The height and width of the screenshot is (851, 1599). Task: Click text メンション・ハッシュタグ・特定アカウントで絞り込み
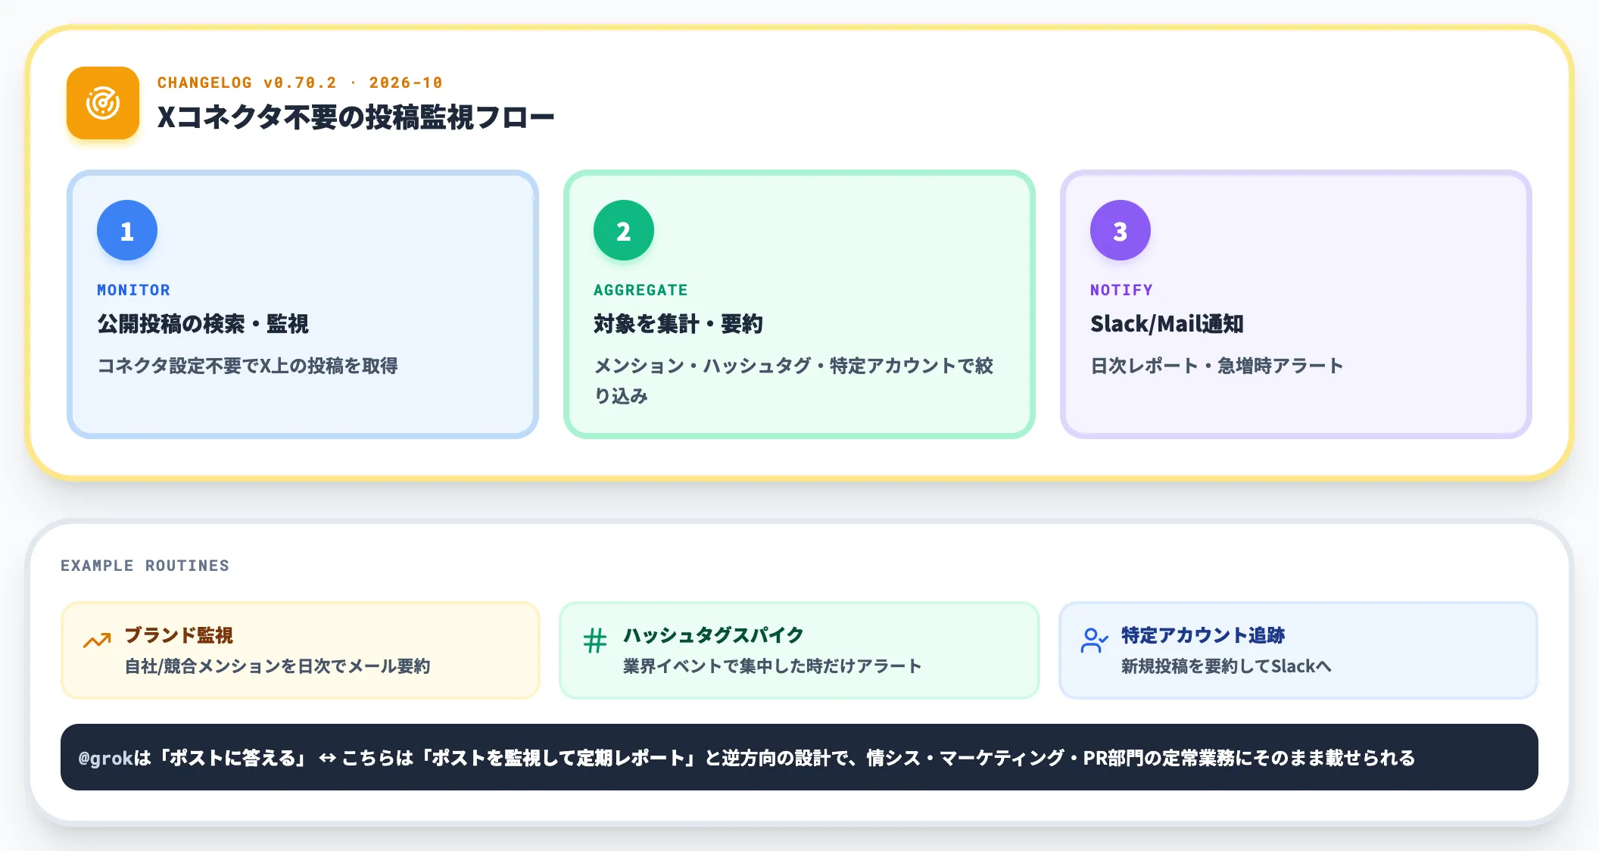793,381
